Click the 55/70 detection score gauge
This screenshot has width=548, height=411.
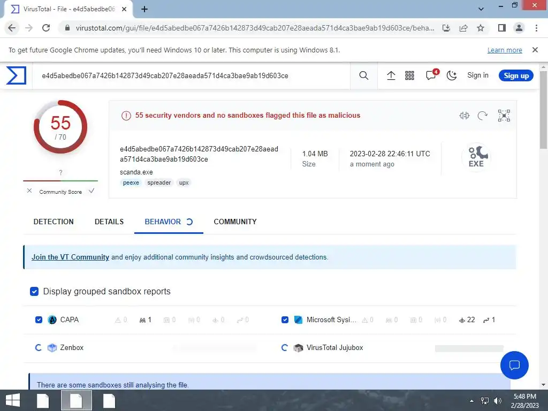(60, 127)
